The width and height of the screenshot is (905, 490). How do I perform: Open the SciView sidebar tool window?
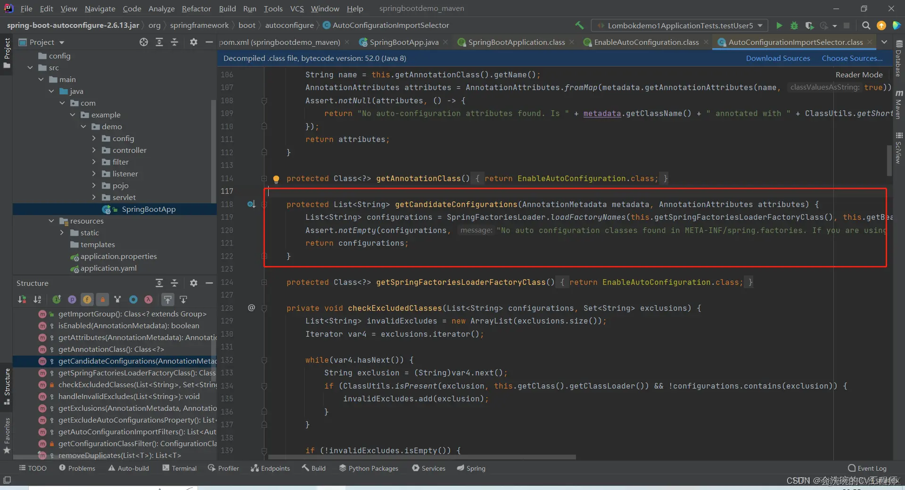pos(898,148)
